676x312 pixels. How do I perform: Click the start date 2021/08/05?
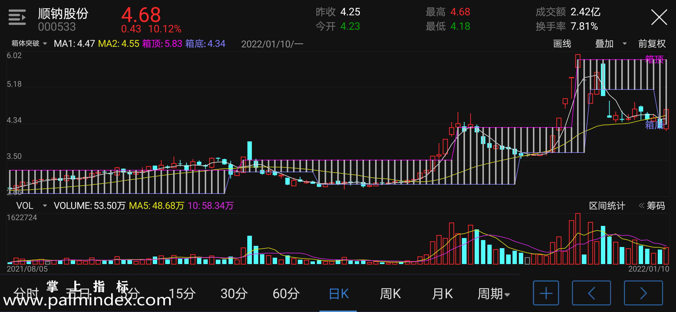(x=27, y=269)
